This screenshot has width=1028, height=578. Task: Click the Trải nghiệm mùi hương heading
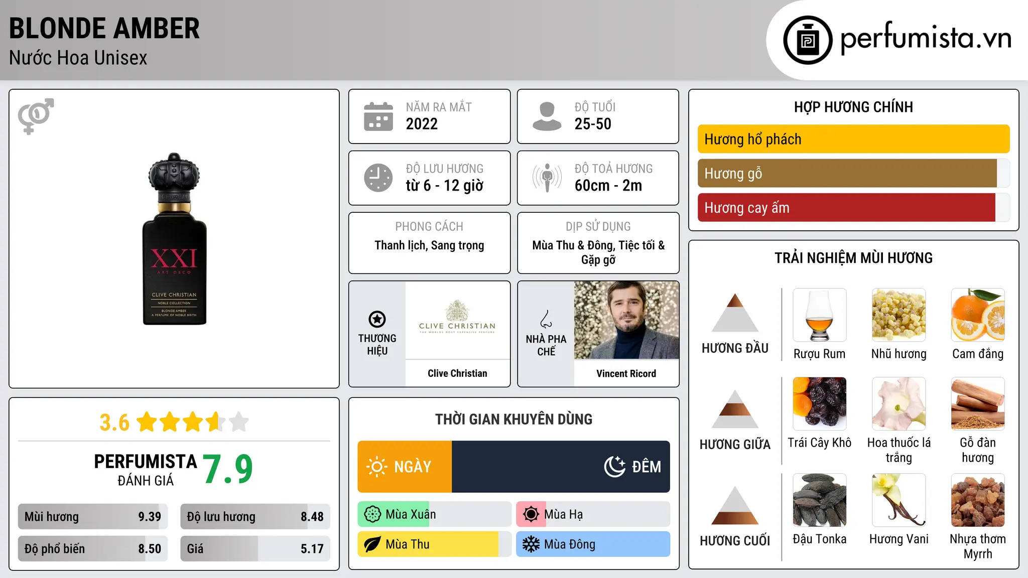(x=853, y=258)
